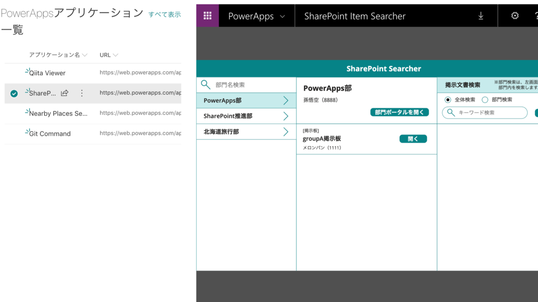Click the Nearby Places URL cell
Image resolution: width=538 pixels, height=302 pixels.
(140, 113)
